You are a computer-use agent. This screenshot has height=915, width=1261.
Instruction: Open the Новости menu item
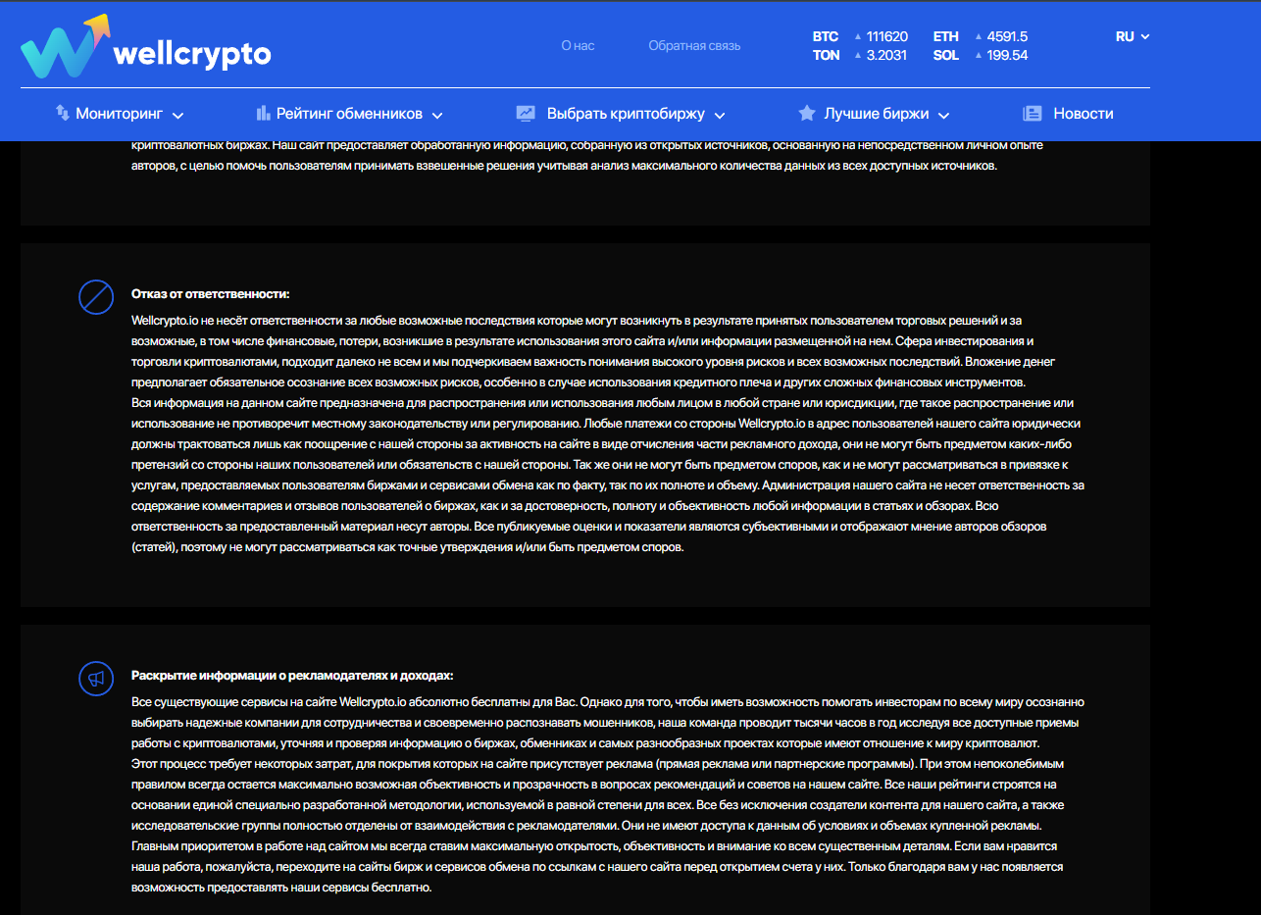(x=1084, y=113)
